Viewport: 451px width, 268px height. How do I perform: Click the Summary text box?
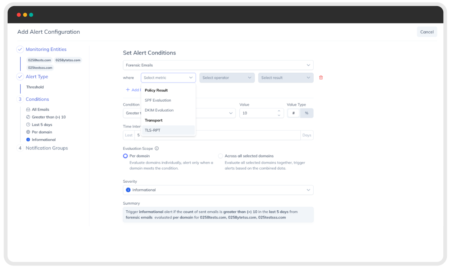pyautogui.click(x=218, y=214)
